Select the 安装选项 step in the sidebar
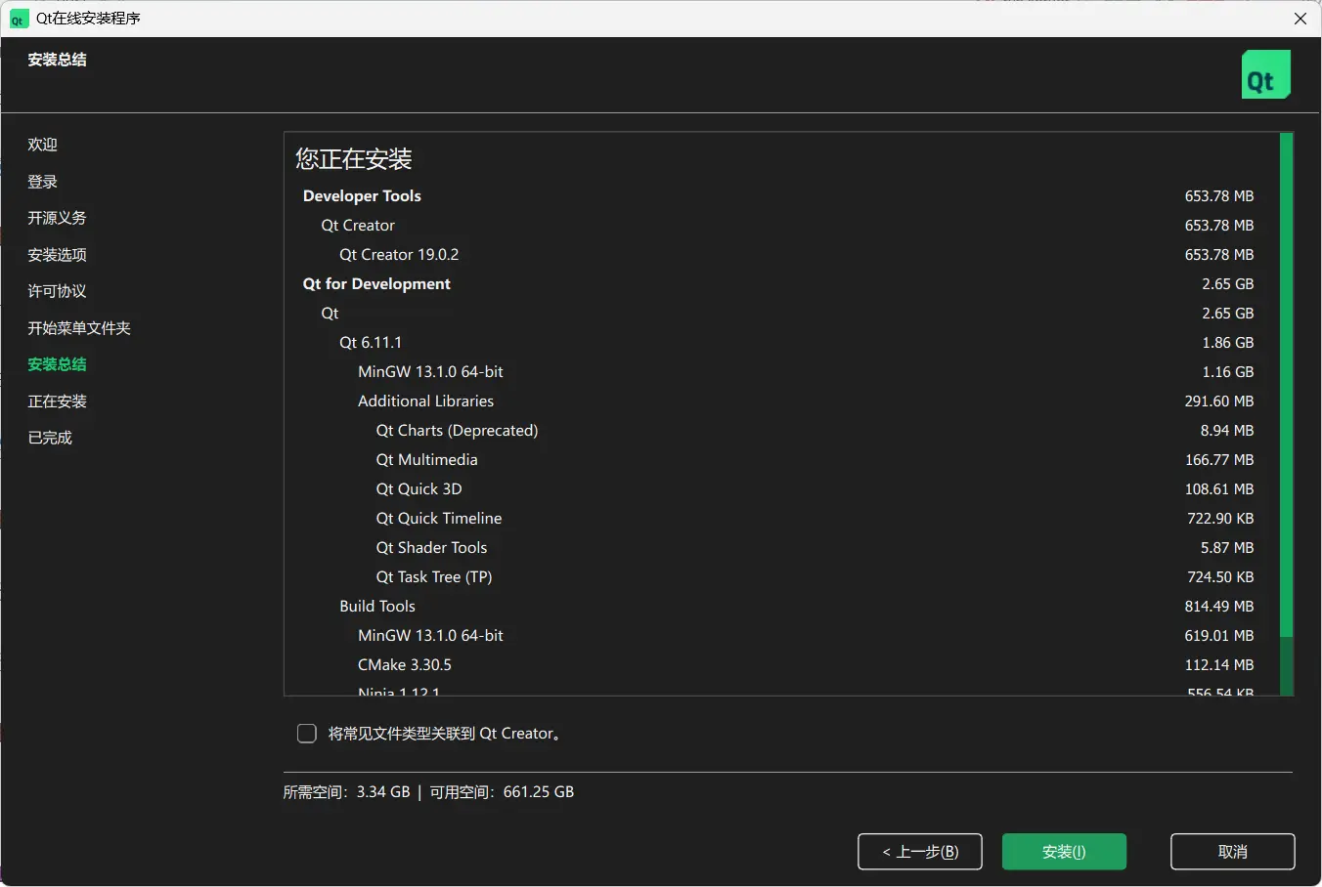The width and height of the screenshot is (1322, 887). click(x=57, y=255)
